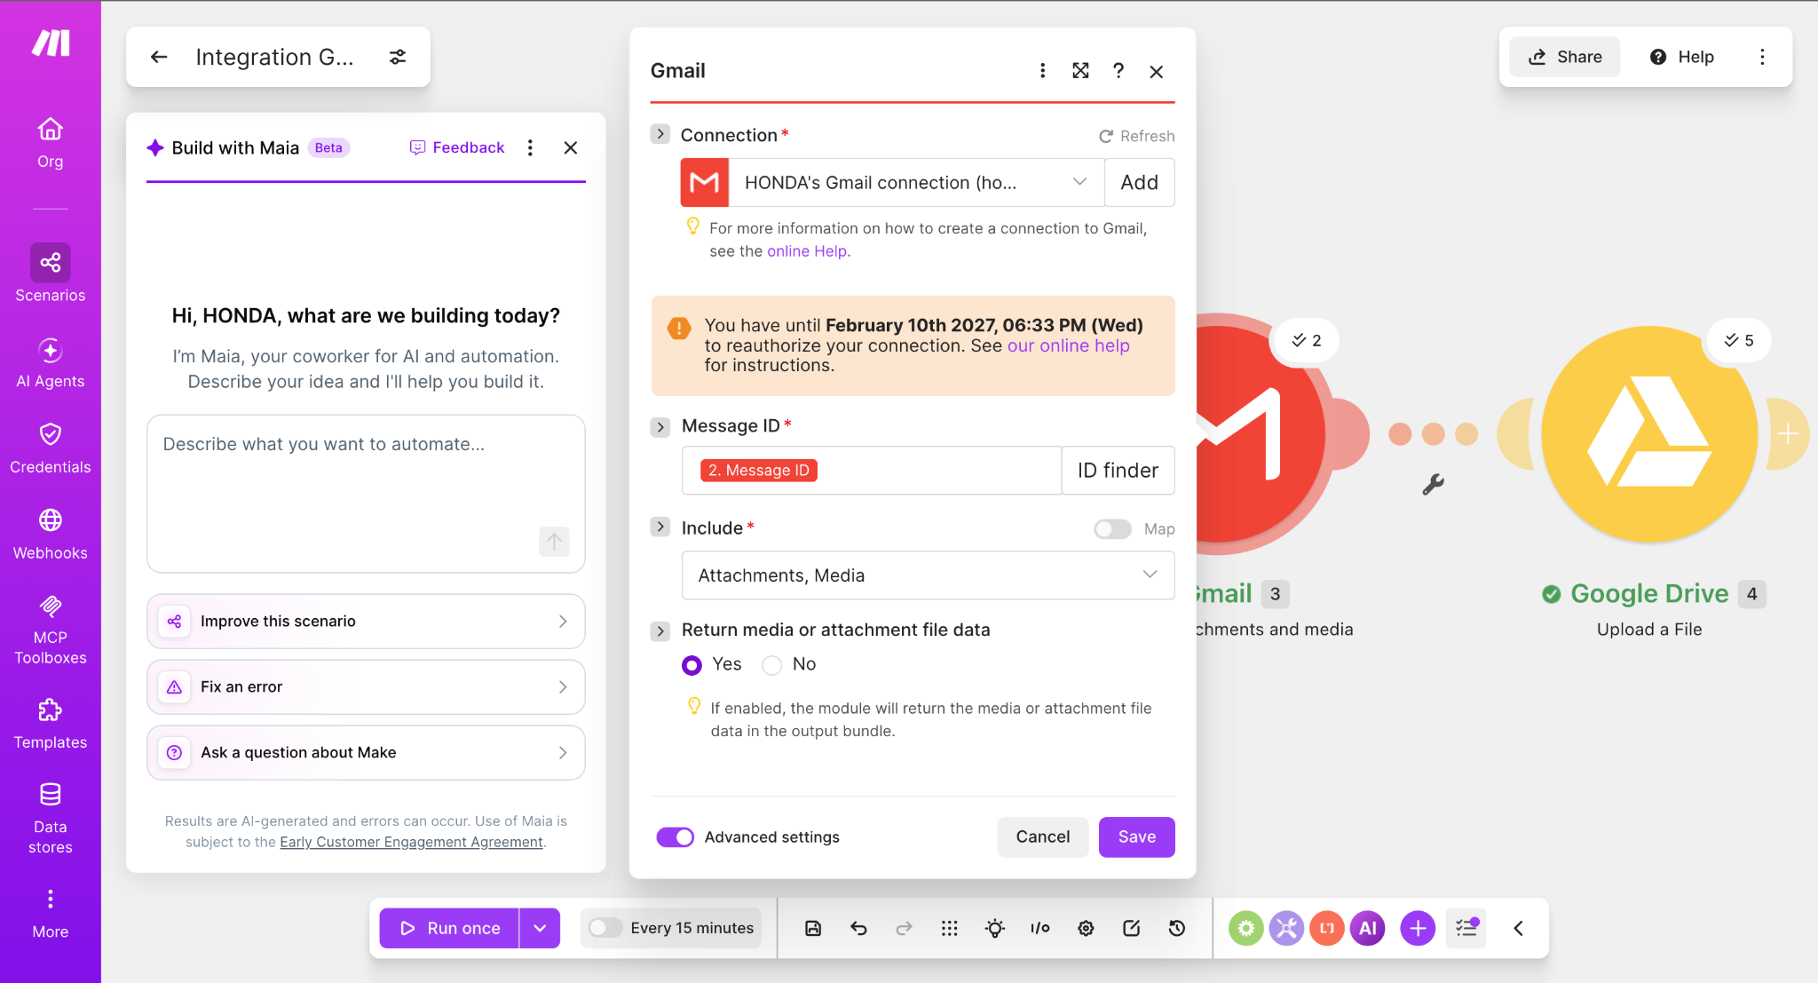Open the history clock icon in toolbar
Image resolution: width=1818 pixels, height=983 pixels.
pyautogui.click(x=1177, y=928)
